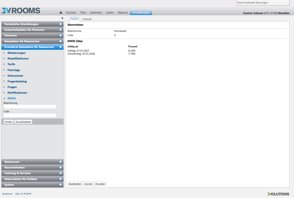The width and height of the screenshot is (294, 198).
Task: Expand the Gliederungen tree item
Action: (4, 53)
